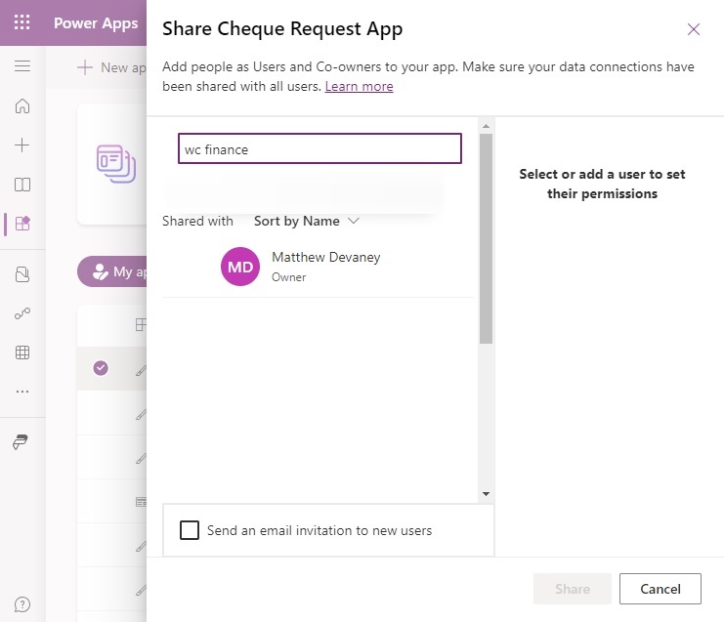This screenshot has height=622, width=724.
Task: Click the app card illustration icon
Action: [x=116, y=164]
